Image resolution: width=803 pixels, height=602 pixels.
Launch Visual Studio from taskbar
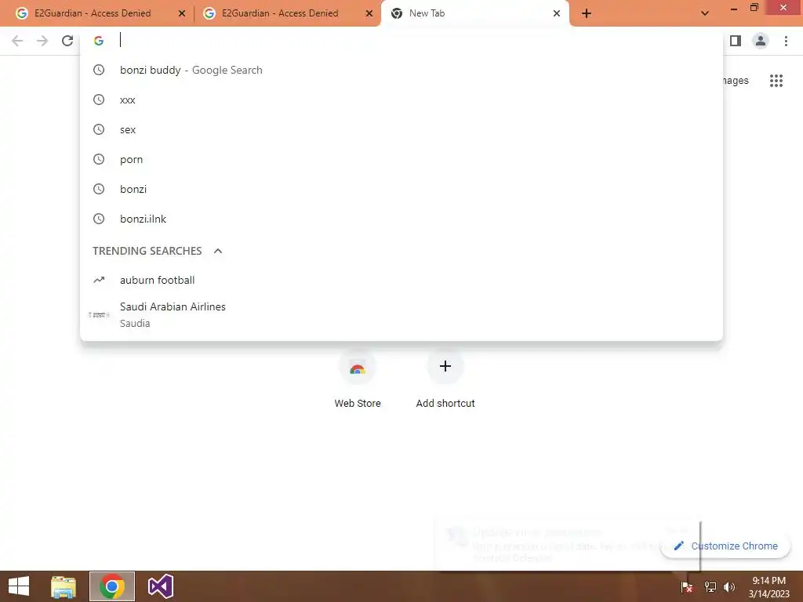coord(160,586)
